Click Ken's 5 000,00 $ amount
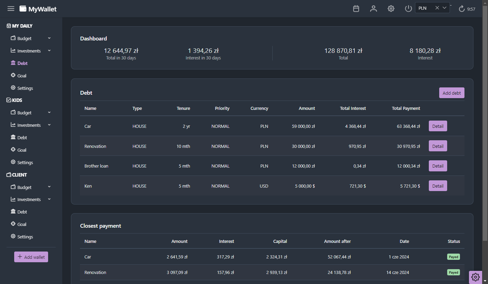Viewport: 488px width, 284px height. click(x=305, y=186)
